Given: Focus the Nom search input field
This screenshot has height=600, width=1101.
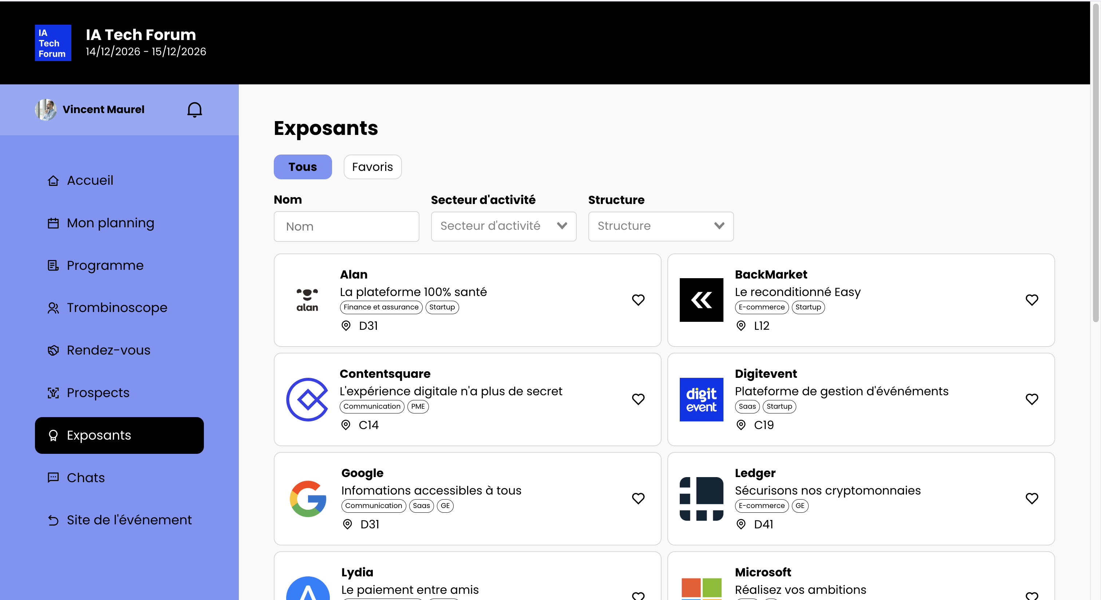Looking at the screenshot, I should [346, 227].
